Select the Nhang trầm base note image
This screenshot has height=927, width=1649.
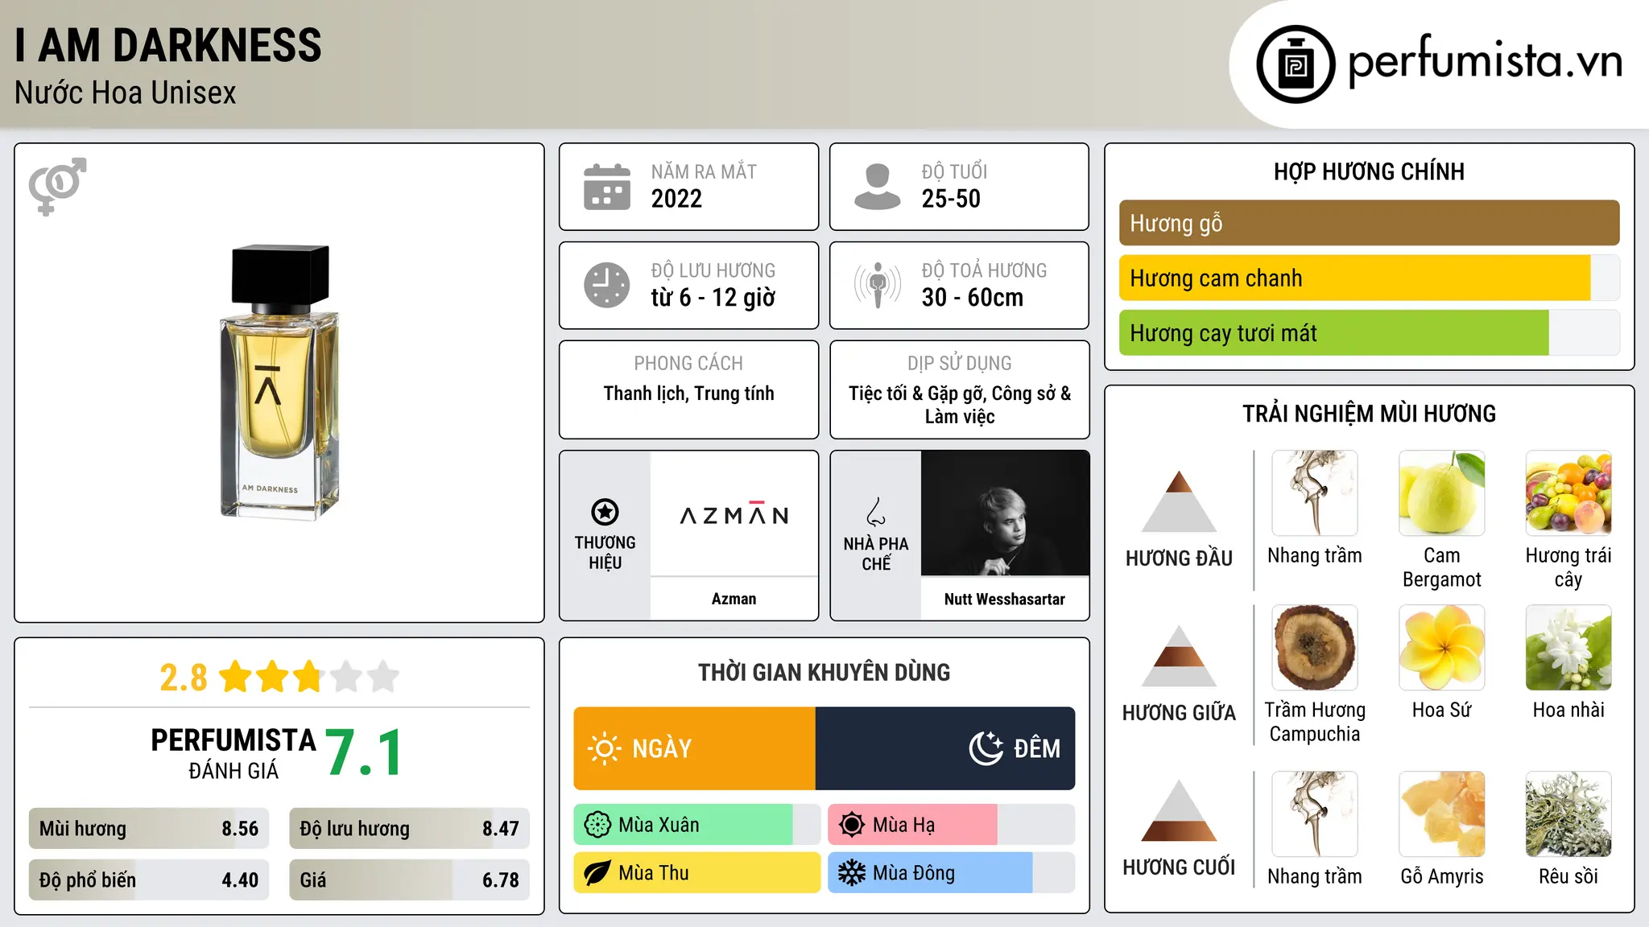pos(1315,814)
